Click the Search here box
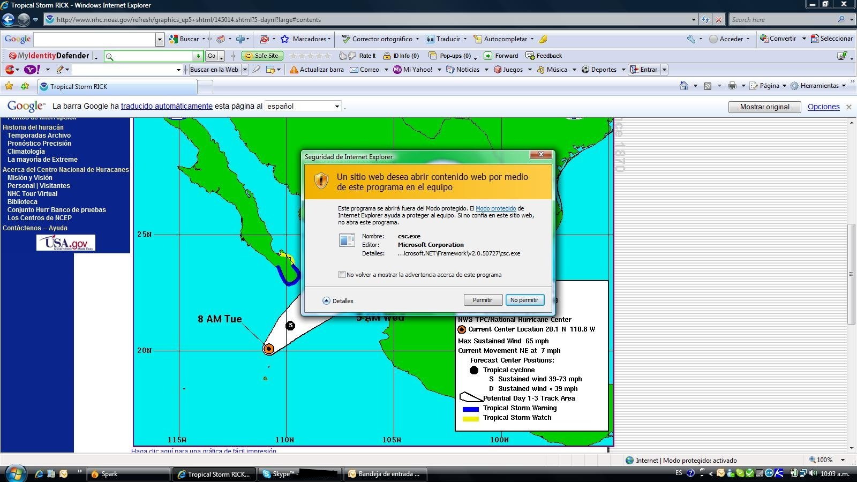The width and height of the screenshot is (857, 482). coord(783,20)
